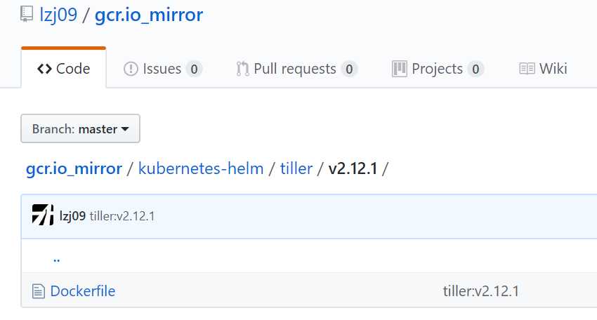Image resolution: width=597 pixels, height=320 pixels.
Task: Open the Branch: master dropdown
Action: [x=80, y=128]
